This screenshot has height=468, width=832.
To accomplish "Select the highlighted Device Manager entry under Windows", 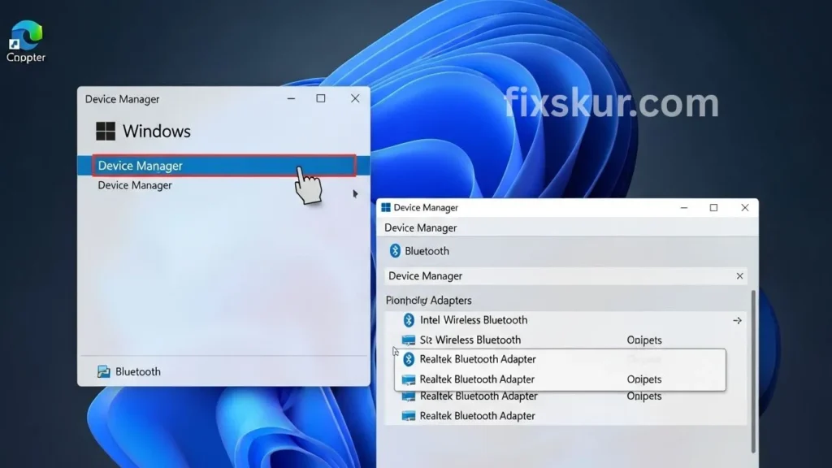I will tap(224, 166).
